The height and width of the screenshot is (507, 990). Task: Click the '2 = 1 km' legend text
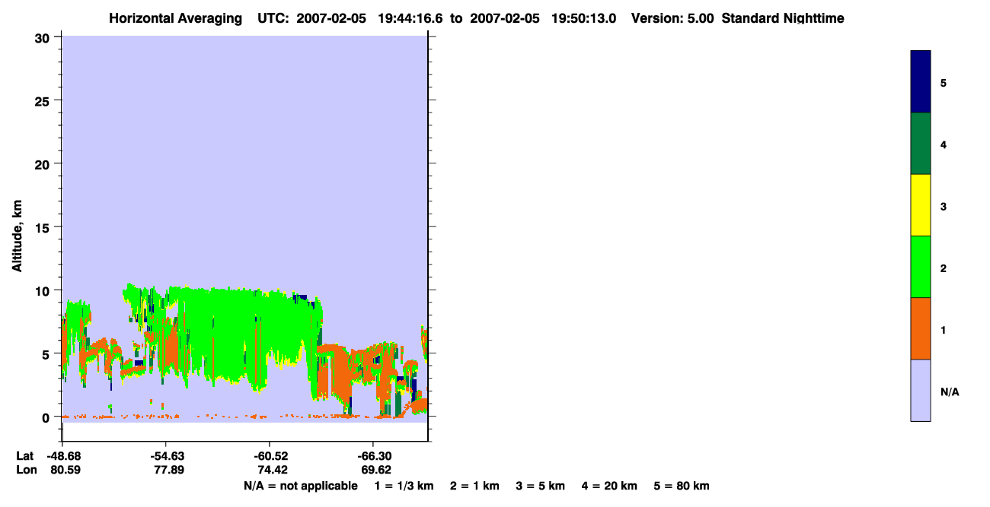coord(474,486)
